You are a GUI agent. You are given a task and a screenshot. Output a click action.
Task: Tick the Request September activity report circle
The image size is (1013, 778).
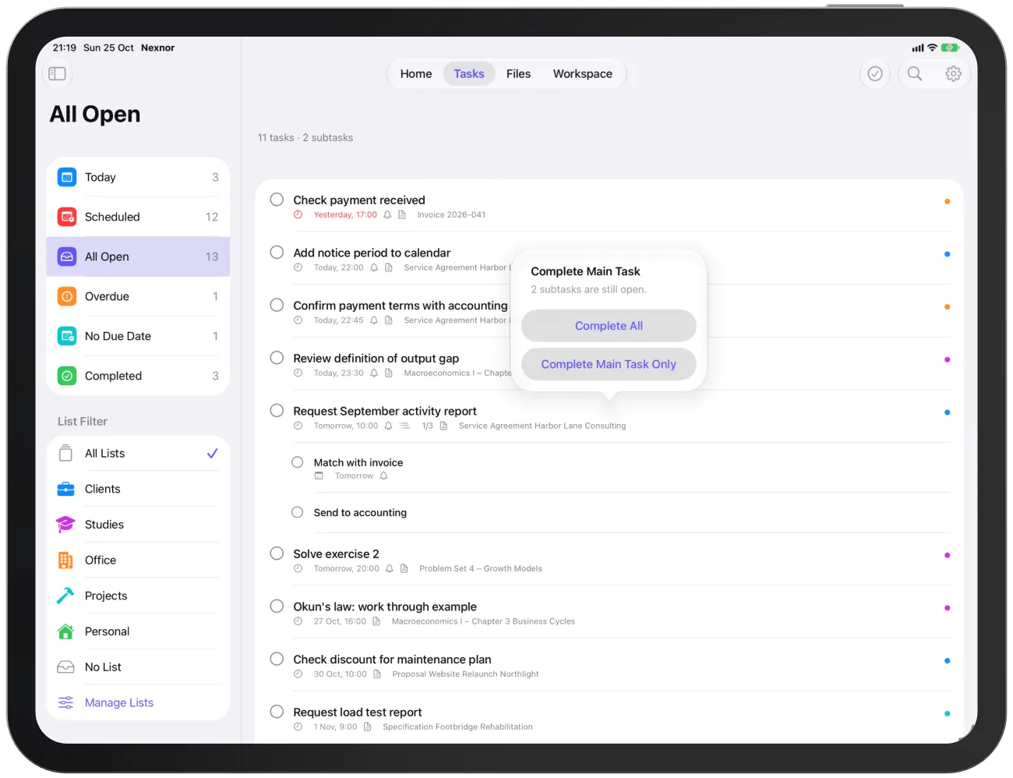click(277, 411)
